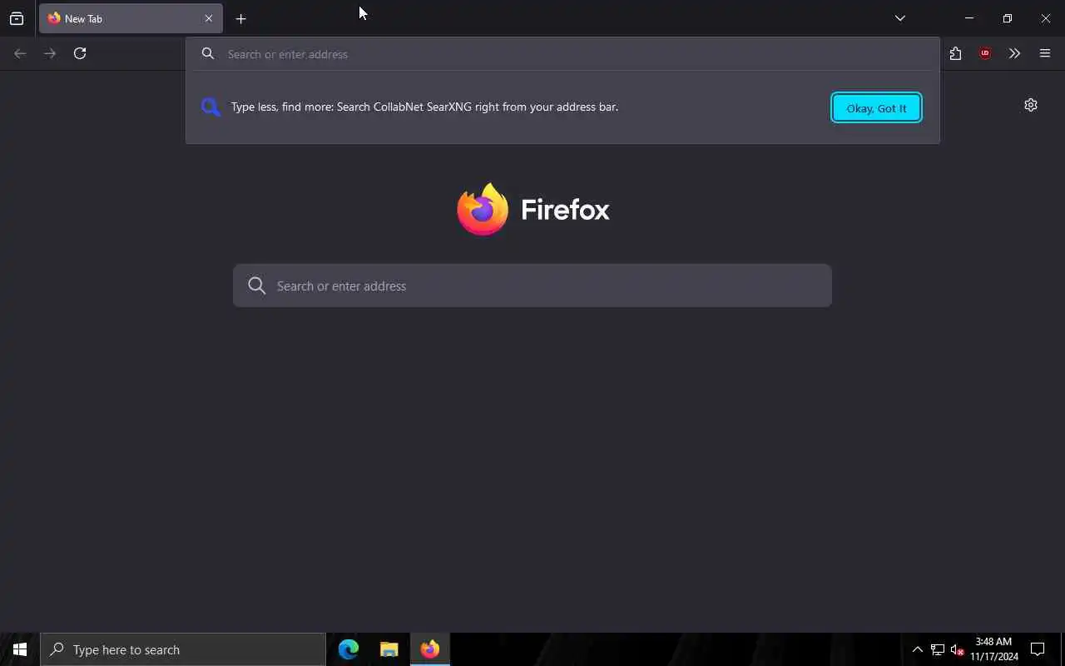This screenshot has width=1065, height=666.
Task: Go back one page arrow
Action: click(x=20, y=53)
